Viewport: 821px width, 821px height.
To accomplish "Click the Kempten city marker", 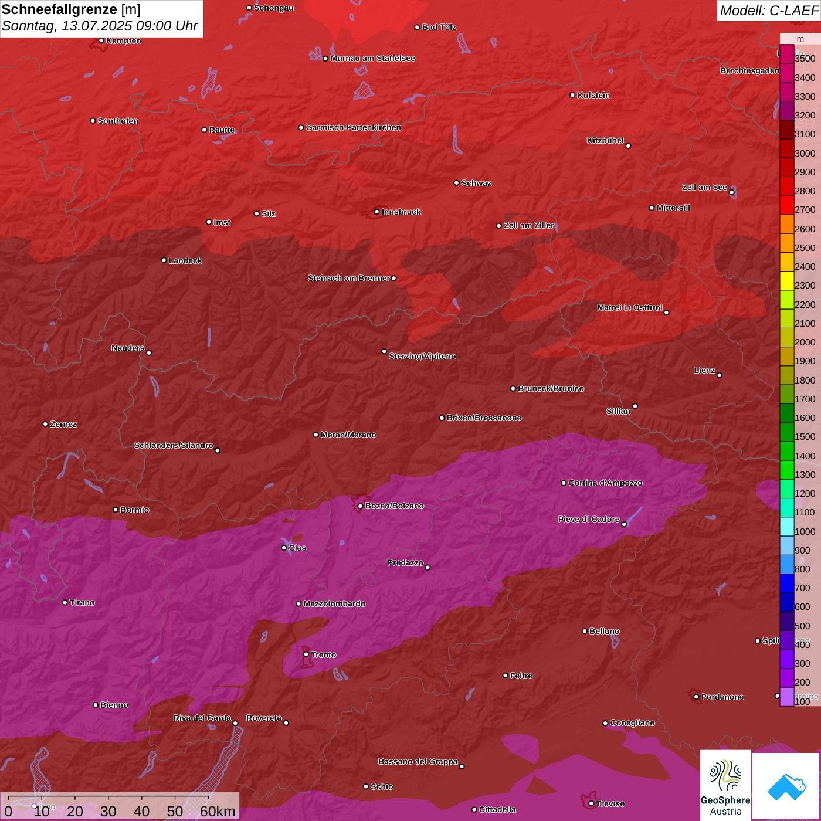I will coord(101,40).
